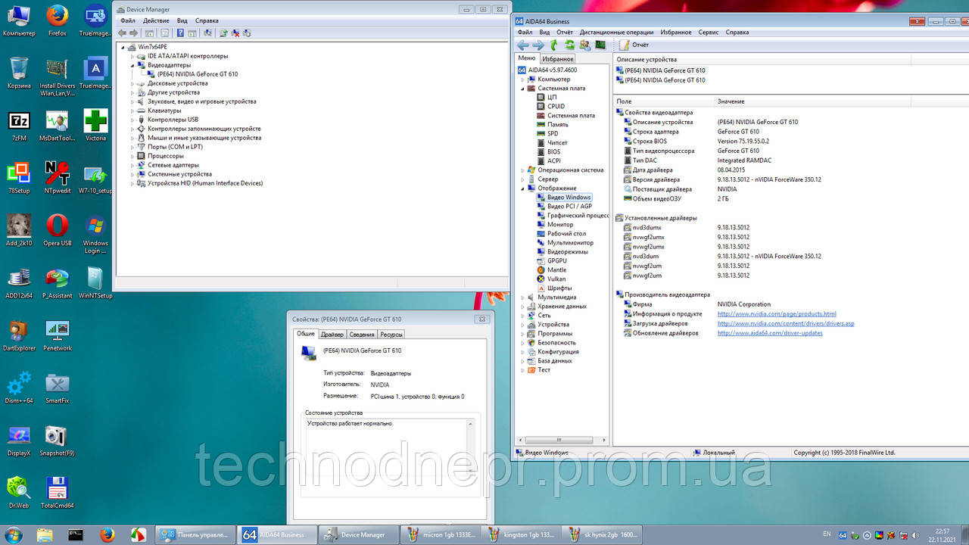The image size is (969, 545).
Task: Open Dr.Web desktop icon
Action: coord(19,493)
